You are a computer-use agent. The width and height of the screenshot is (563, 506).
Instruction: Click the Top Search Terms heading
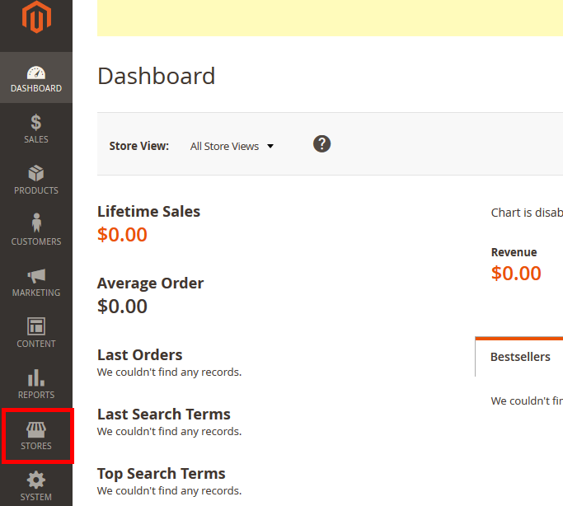pyautogui.click(x=162, y=474)
